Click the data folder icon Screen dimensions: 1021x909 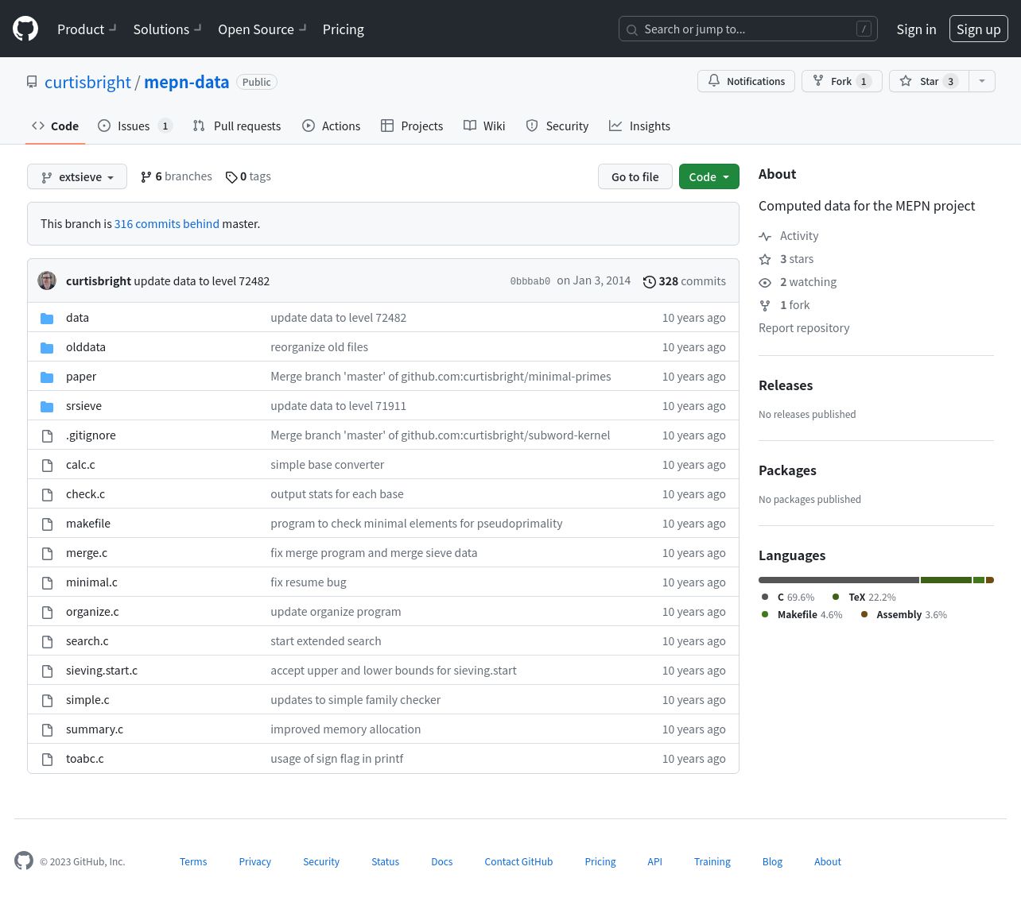(x=47, y=318)
